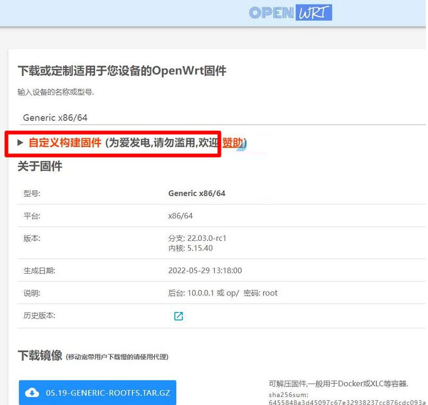Click the 说明: row label

click(x=32, y=293)
